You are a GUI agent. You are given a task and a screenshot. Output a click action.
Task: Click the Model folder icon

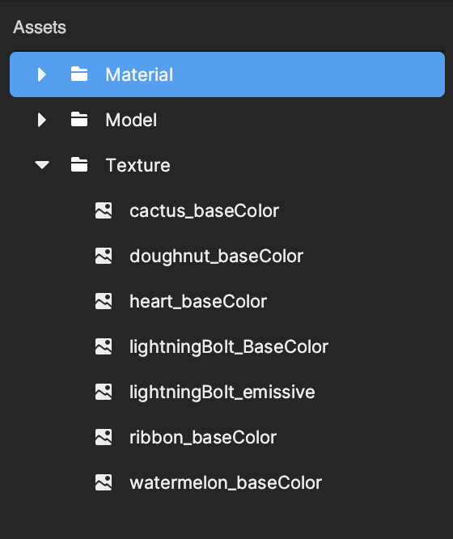pyautogui.click(x=79, y=119)
